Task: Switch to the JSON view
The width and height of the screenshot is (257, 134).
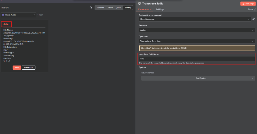Action: pos(119,8)
